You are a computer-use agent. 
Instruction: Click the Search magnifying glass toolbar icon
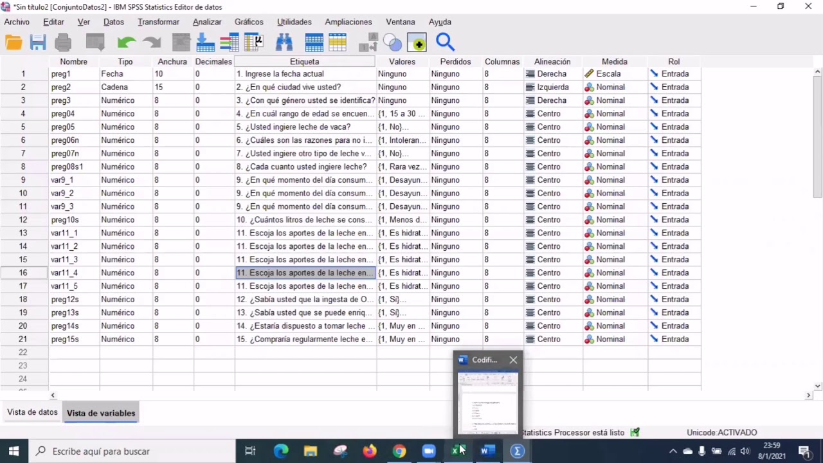point(445,43)
